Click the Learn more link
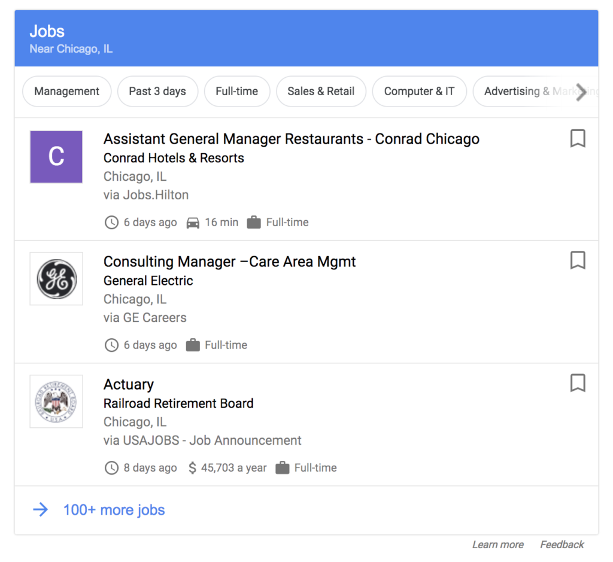Viewport: 613px width, 562px height. tap(497, 545)
